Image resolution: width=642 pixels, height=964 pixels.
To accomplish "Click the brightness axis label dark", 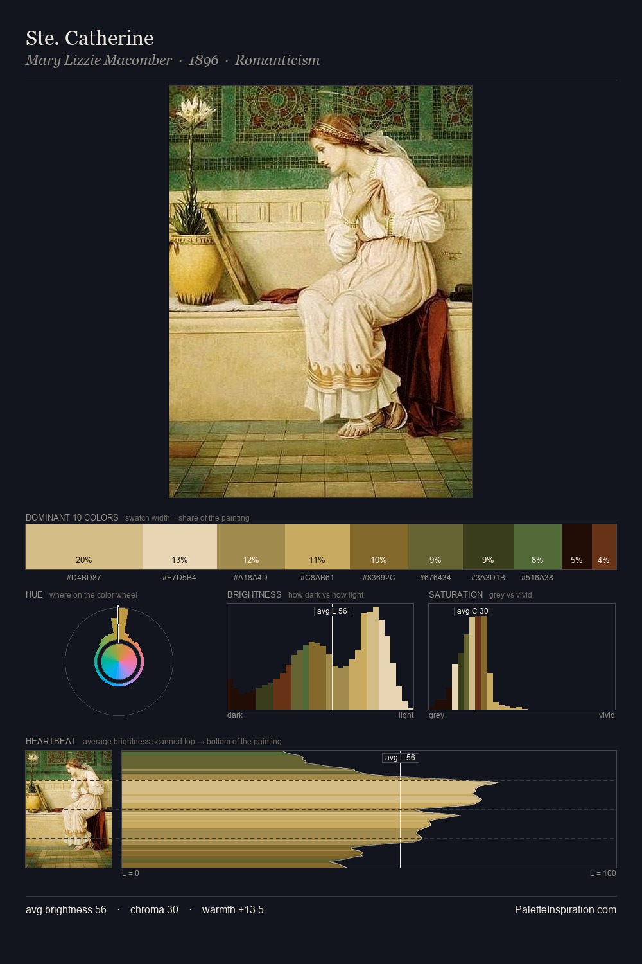I will (x=235, y=715).
